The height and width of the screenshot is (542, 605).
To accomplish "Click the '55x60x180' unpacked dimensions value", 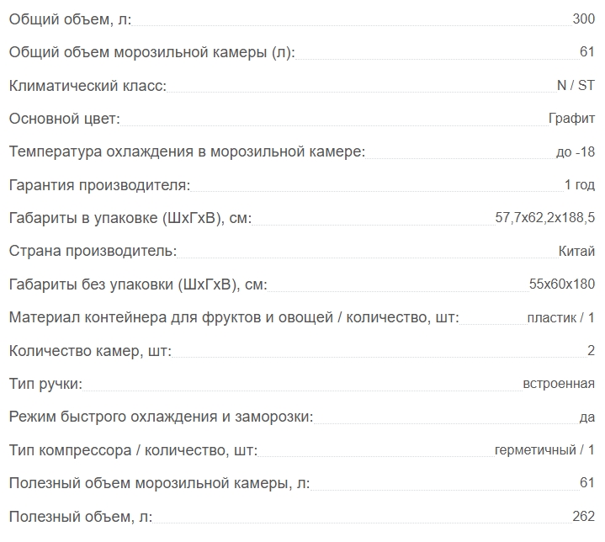I will click(x=562, y=284).
